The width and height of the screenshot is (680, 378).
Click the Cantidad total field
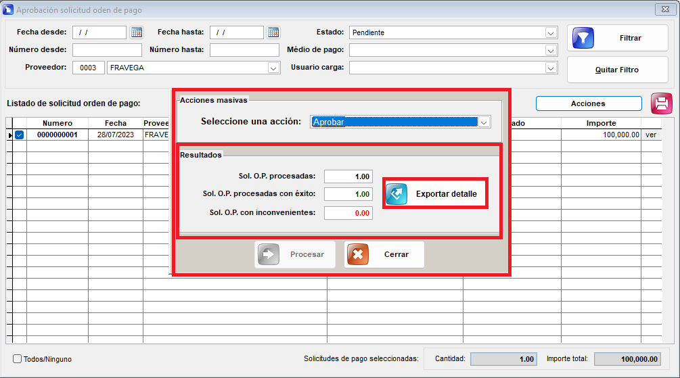[x=503, y=359]
